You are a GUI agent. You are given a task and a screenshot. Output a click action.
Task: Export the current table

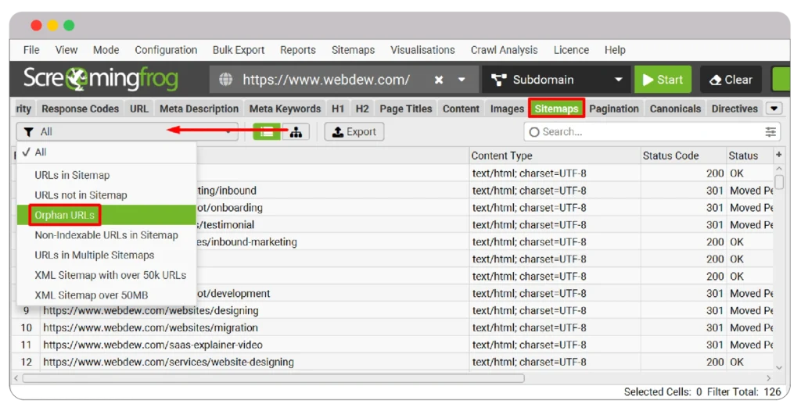[x=354, y=132]
